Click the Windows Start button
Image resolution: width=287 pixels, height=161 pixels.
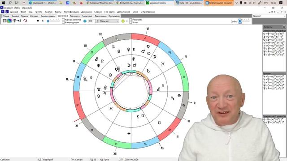(3, 3)
